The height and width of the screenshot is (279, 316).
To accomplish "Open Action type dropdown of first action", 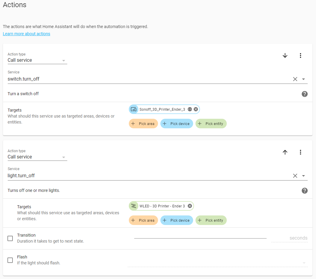I will click(x=37, y=60).
